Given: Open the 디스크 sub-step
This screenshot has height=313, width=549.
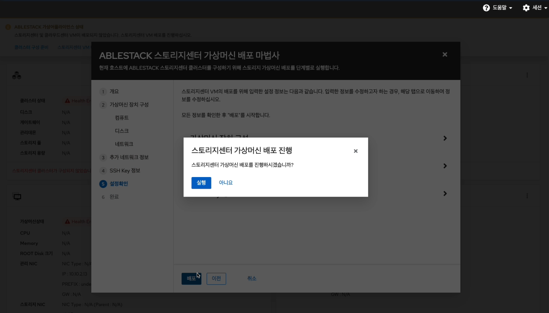Looking at the screenshot, I should (x=122, y=131).
